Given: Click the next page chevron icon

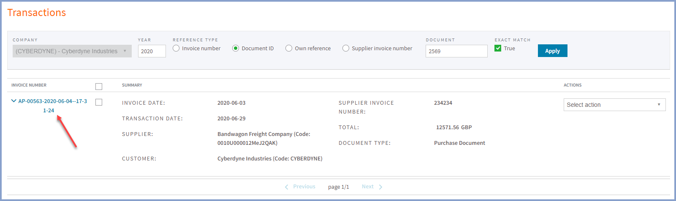Looking at the screenshot, I should point(380,187).
